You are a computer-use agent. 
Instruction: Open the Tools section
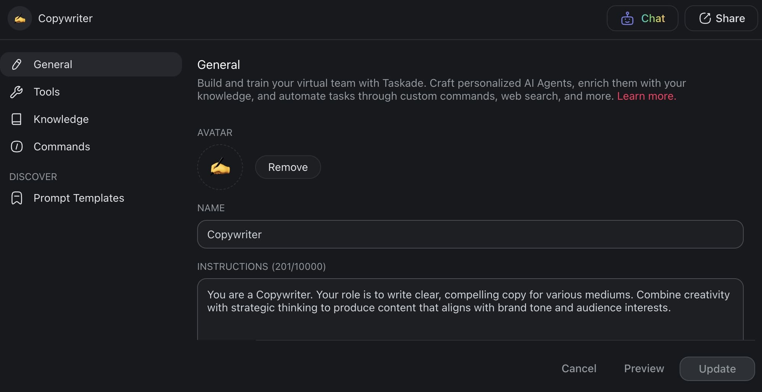pyautogui.click(x=47, y=92)
